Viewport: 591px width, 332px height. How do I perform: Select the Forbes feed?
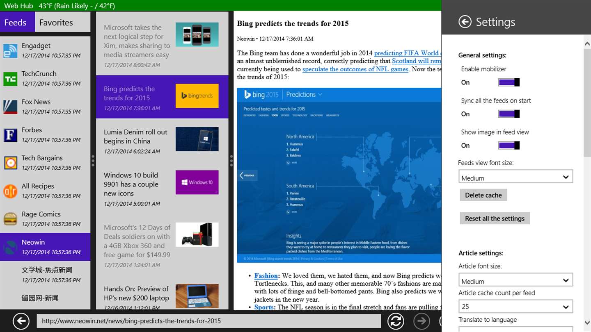(x=45, y=135)
